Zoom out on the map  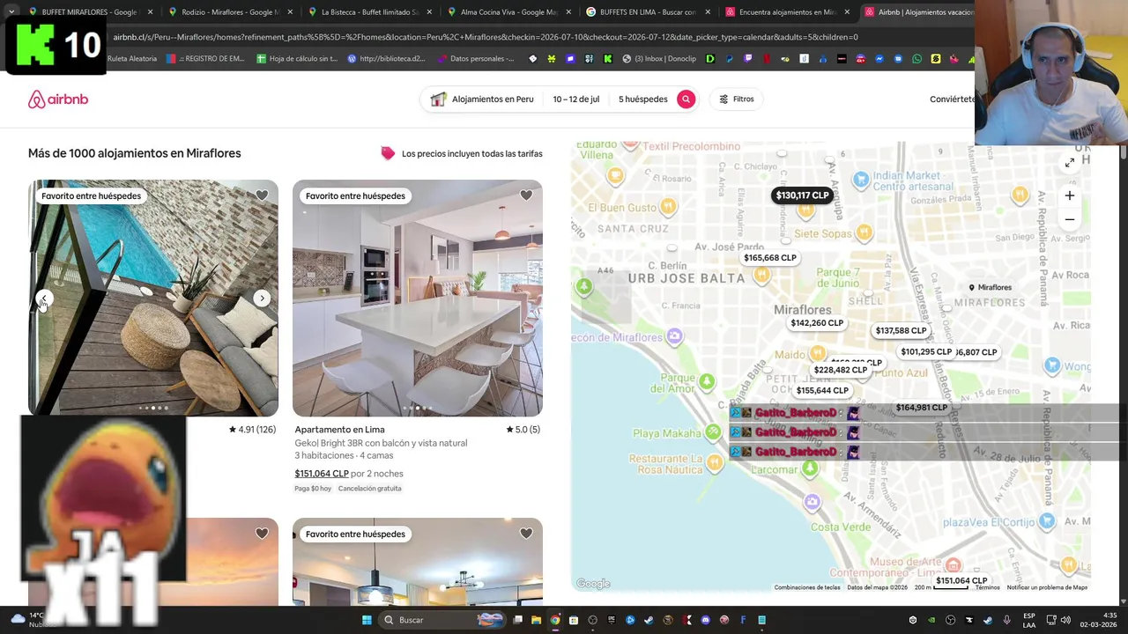click(1069, 219)
